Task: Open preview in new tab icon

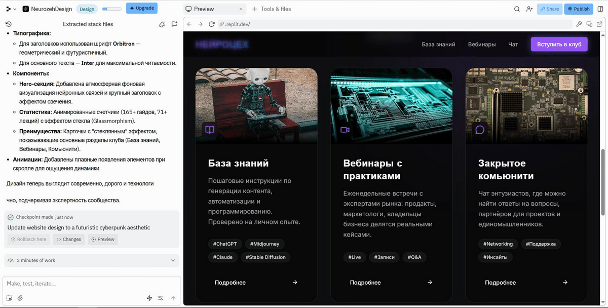Action: [599, 24]
